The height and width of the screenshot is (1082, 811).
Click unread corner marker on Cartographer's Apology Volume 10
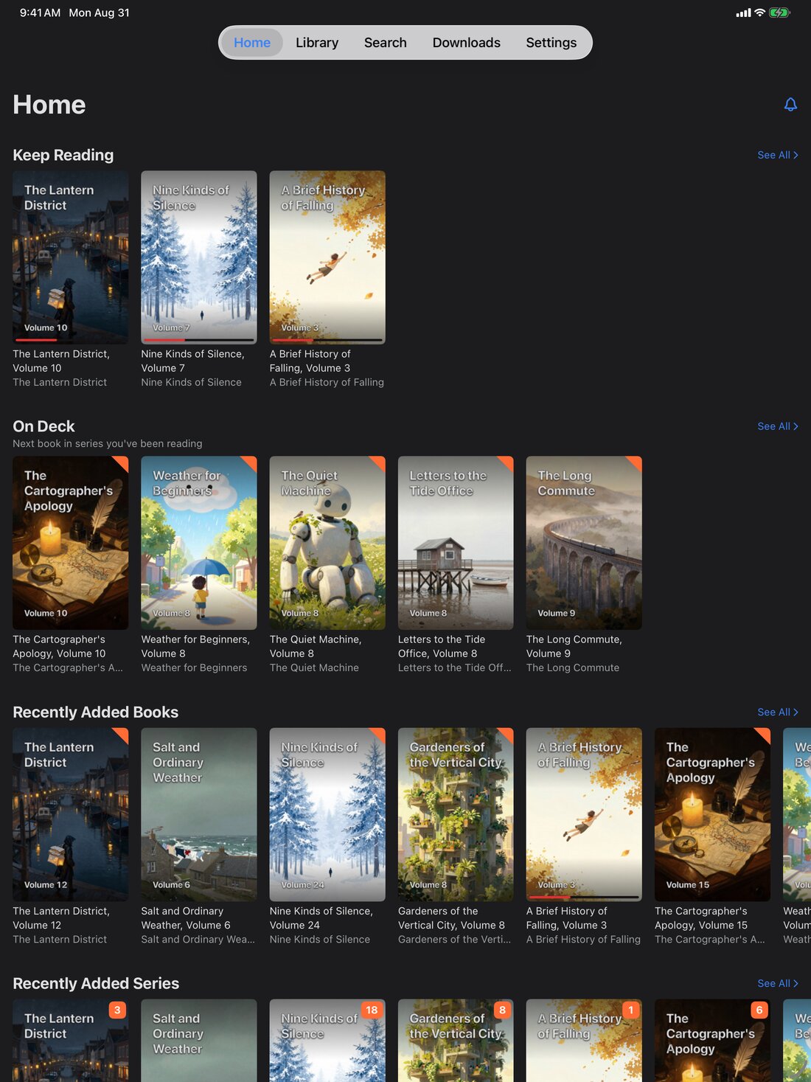pos(122,462)
